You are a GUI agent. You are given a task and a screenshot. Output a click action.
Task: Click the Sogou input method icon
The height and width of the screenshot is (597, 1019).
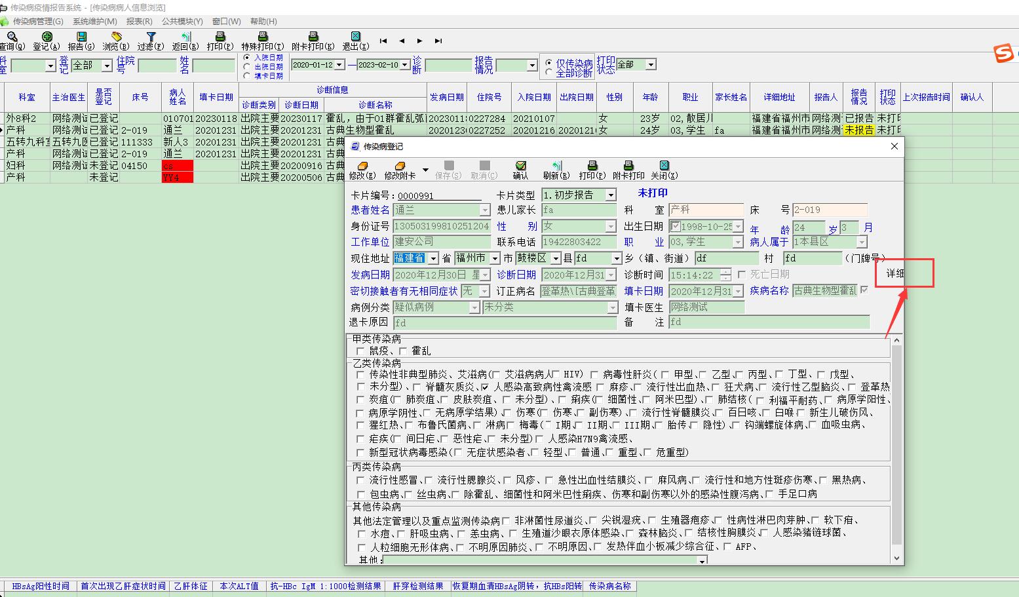coord(1003,53)
